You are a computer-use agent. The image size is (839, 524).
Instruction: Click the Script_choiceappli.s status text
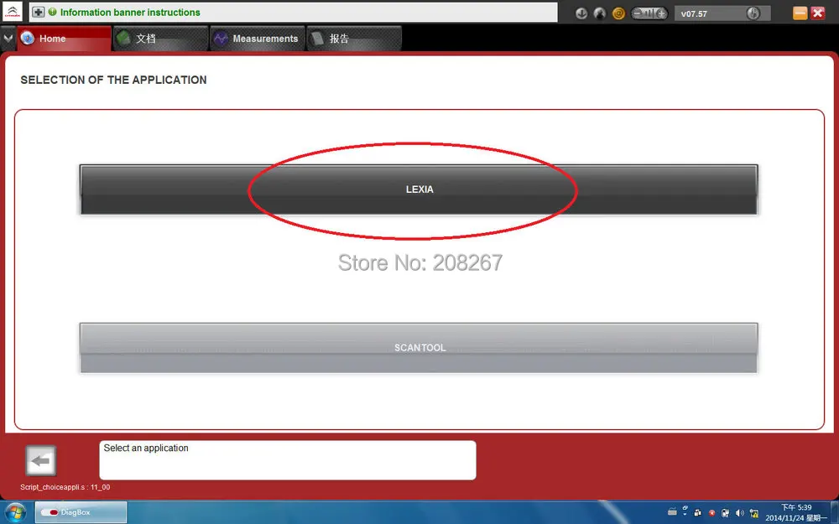coord(65,487)
